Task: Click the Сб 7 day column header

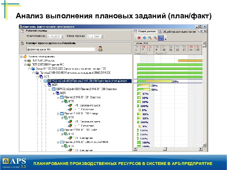Action: (x=143, y=48)
